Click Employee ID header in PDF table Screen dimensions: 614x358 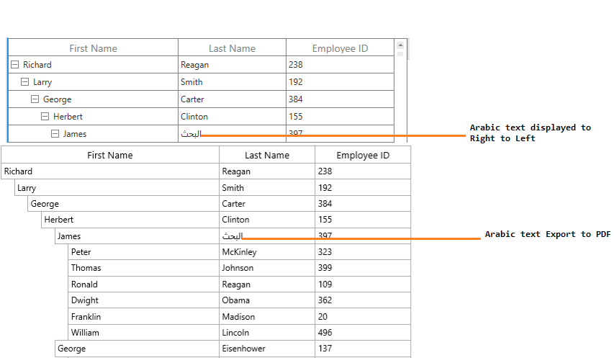(363, 155)
